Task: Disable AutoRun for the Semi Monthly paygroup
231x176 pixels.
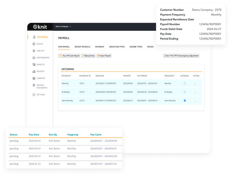Action: pos(185,100)
